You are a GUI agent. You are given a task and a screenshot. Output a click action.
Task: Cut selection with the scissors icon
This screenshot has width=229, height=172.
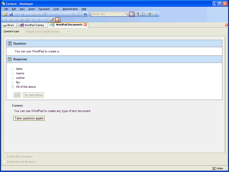click(x=23, y=14)
